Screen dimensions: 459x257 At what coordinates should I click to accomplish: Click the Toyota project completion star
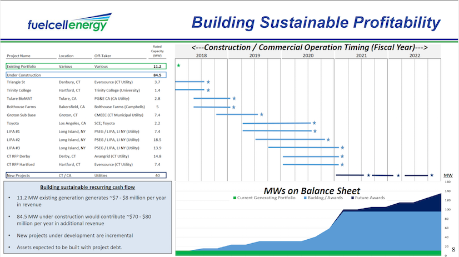314,123
